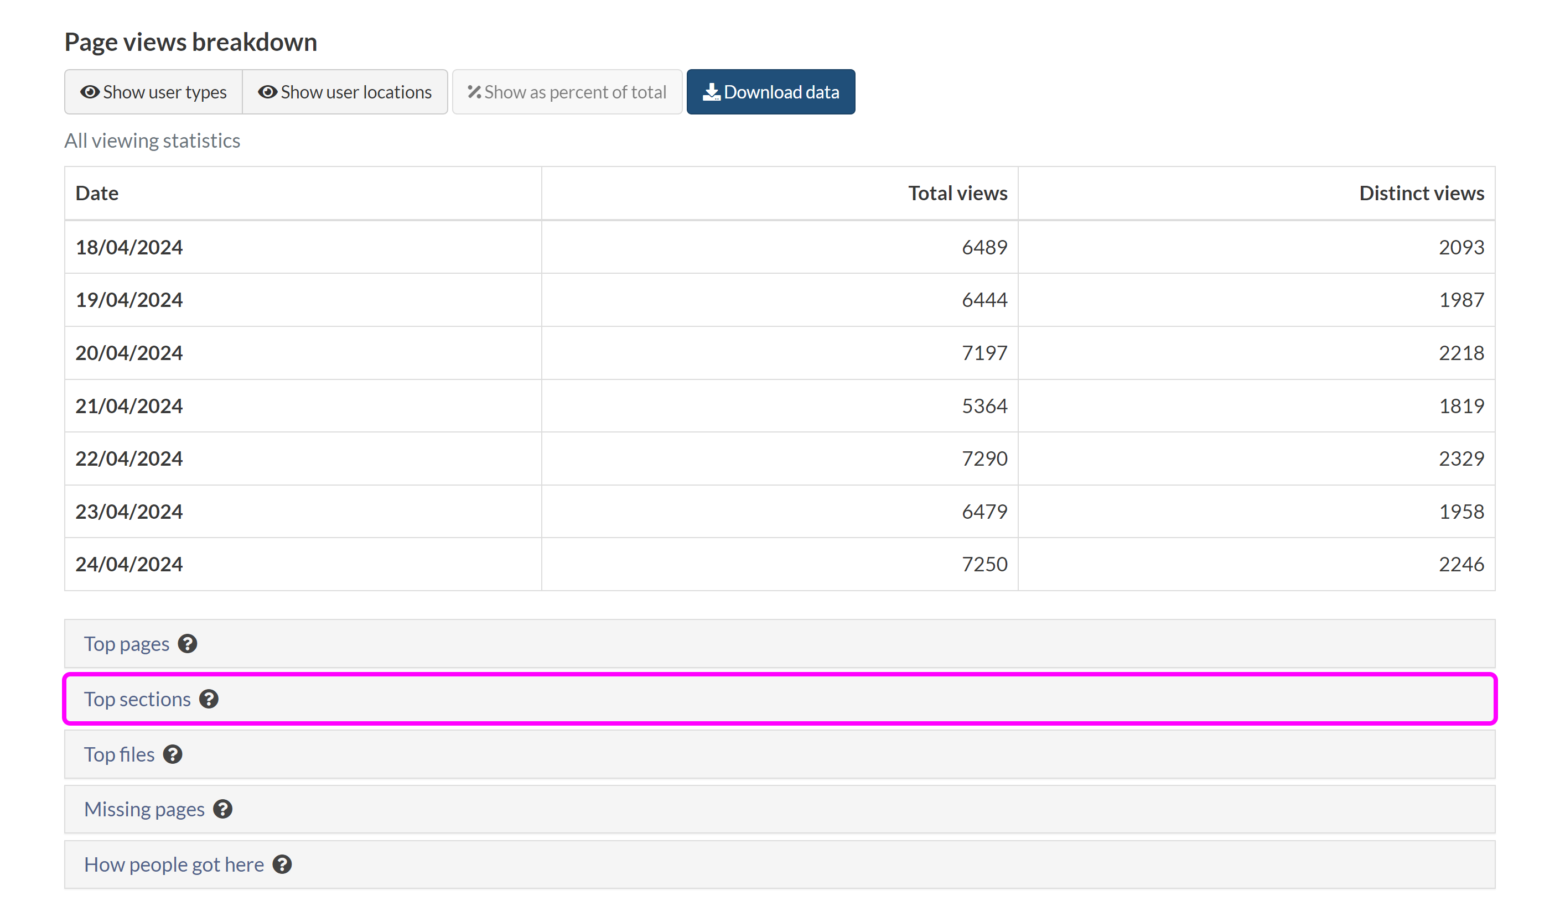
Task: Click the Download data button
Action: (x=771, y=92)
